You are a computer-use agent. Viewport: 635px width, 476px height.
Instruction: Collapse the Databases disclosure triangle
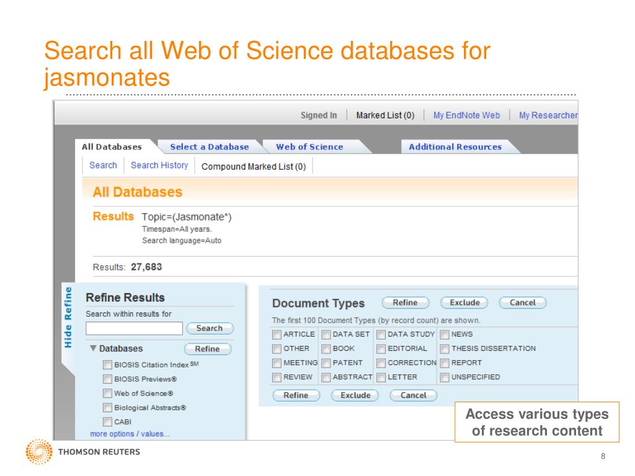[93, 348]
